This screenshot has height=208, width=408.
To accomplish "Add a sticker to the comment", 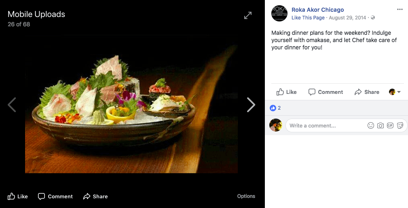I will click(x=400, y=125).
